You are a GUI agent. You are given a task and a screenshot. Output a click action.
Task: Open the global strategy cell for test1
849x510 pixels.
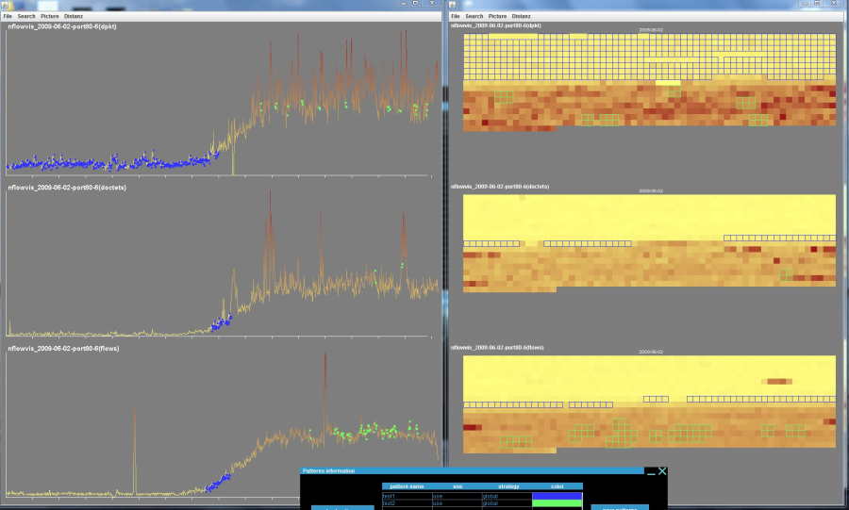coord(508,495)
